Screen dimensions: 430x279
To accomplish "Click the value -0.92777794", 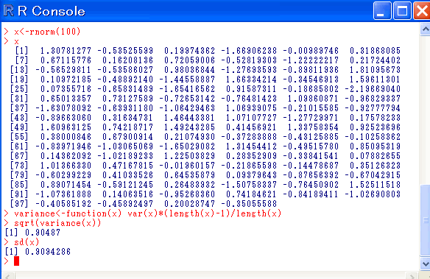I will [x=373, y=108].
